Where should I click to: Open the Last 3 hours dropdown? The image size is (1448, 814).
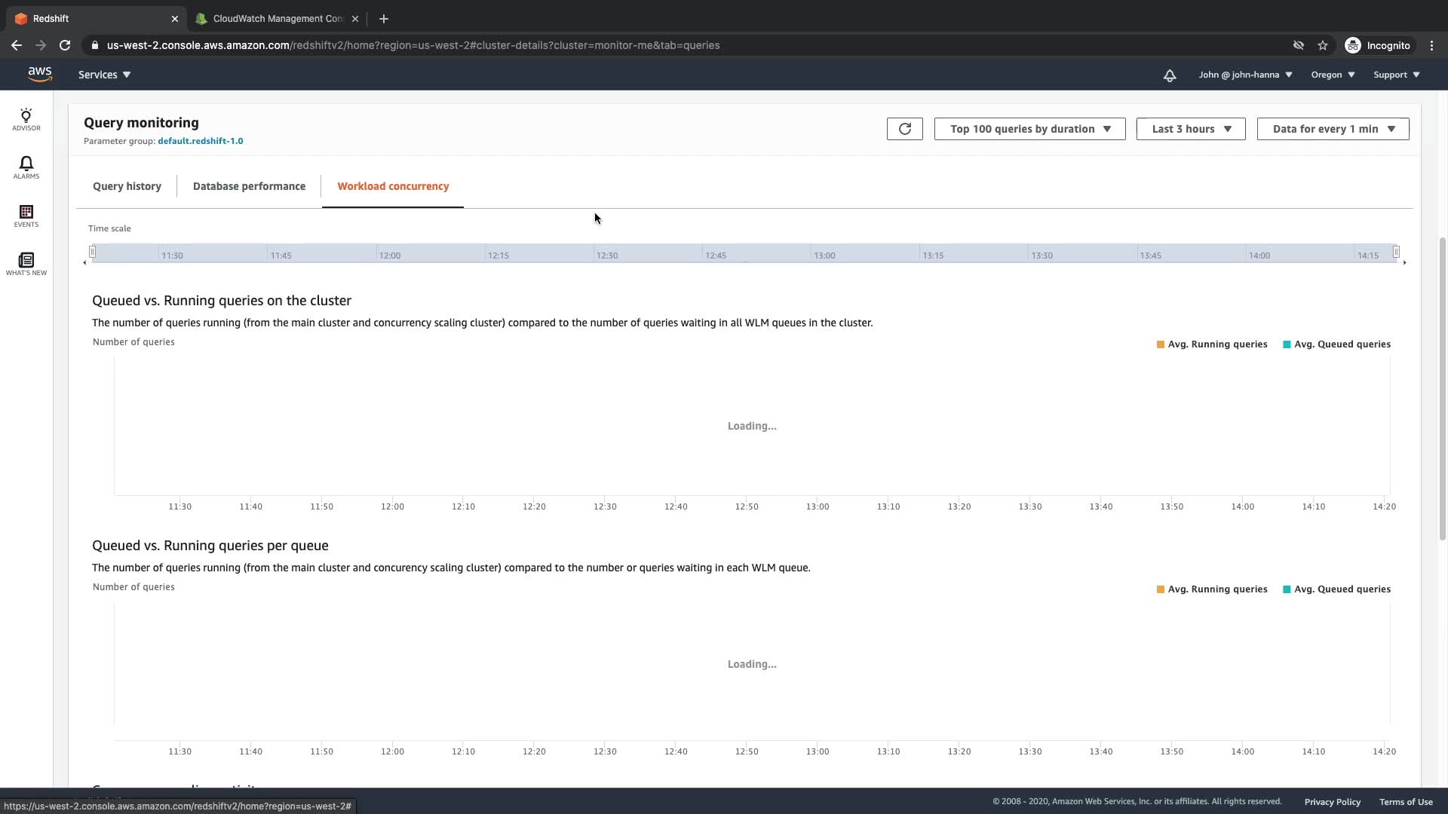(x=1190, y=129)
